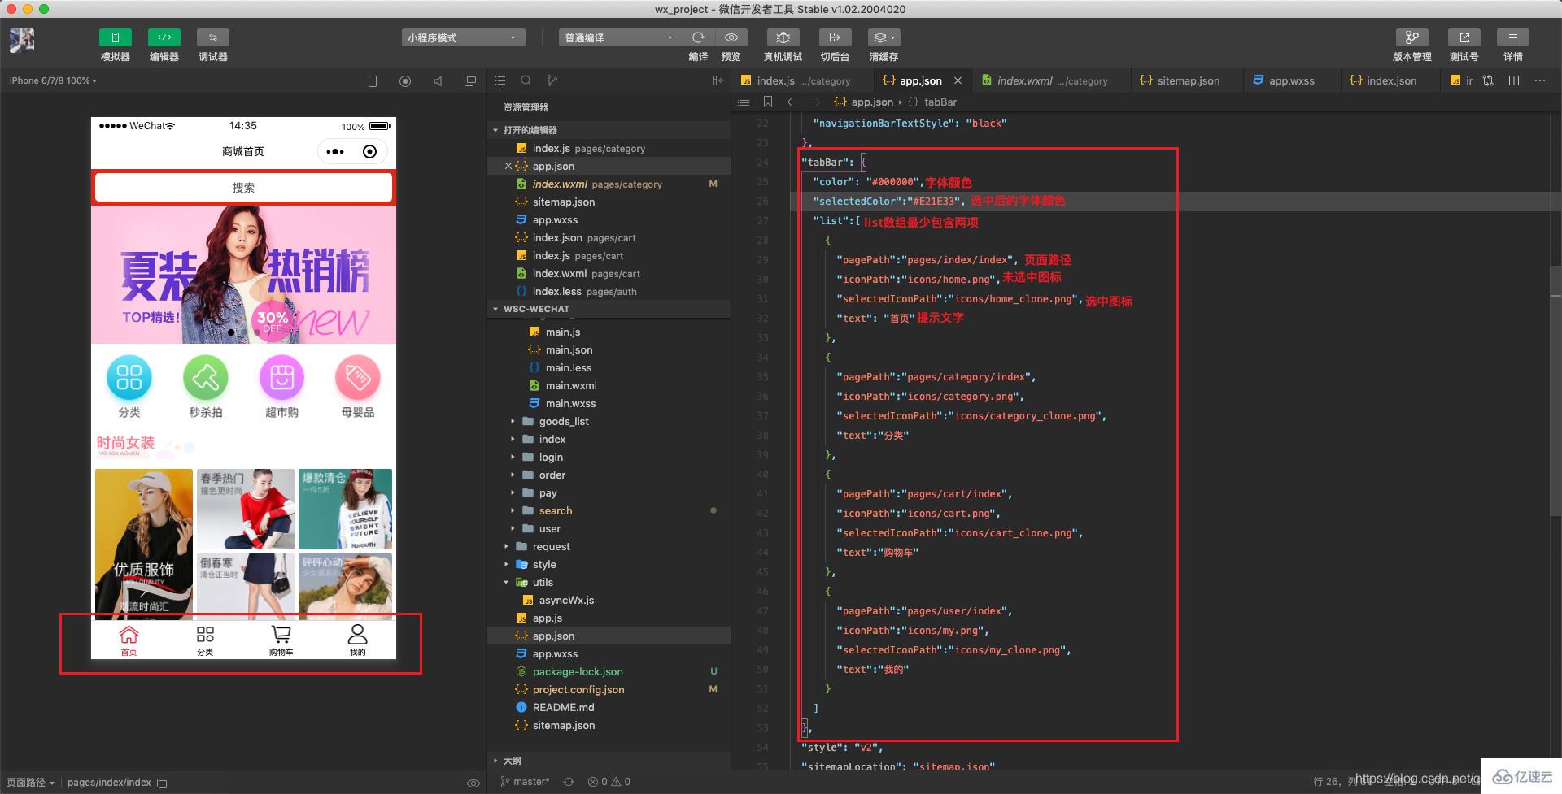Click the 预览 preview eye icon
The width and height of the screenshot is (1562, 794).
[731, 37]
